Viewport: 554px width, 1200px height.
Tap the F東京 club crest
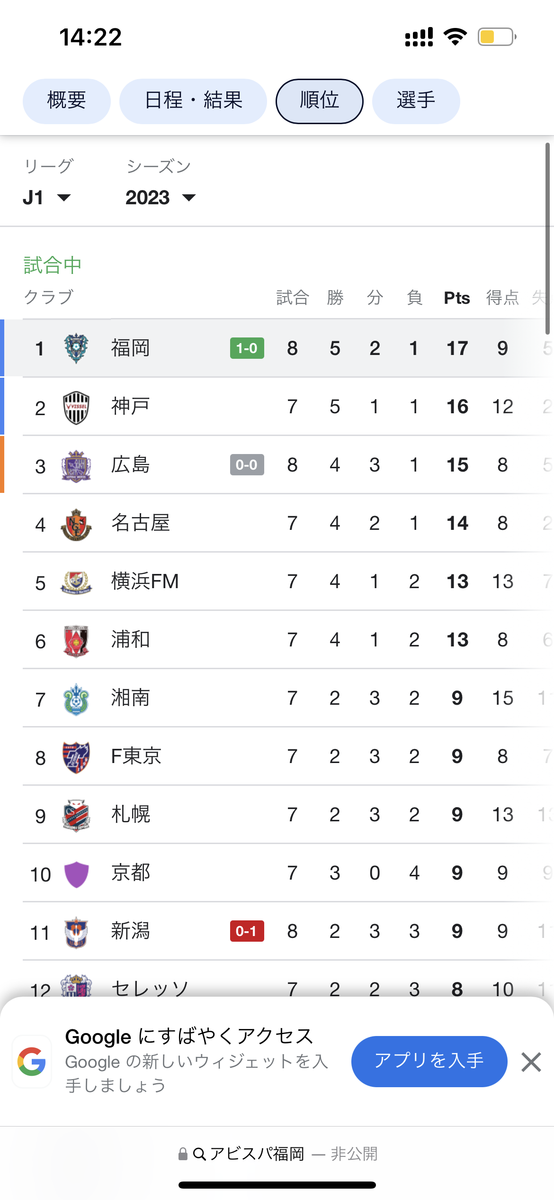click(x=76, y=757)
